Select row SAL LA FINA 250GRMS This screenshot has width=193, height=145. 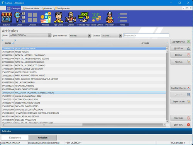tap(84, 82)
